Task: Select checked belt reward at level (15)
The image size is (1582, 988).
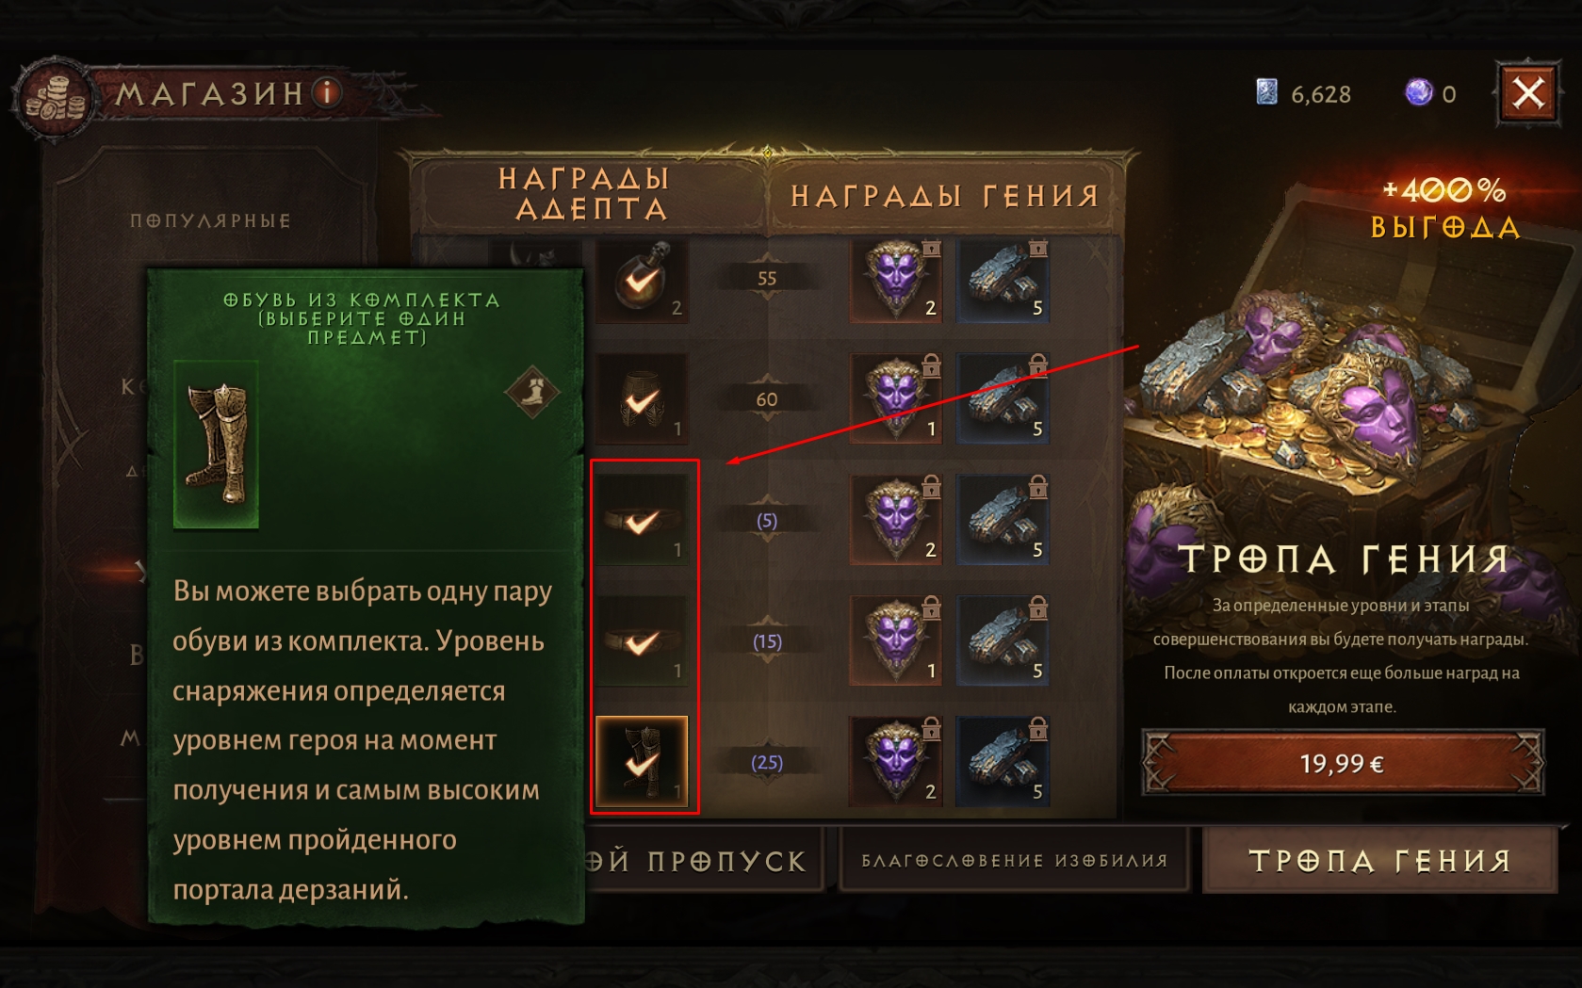Action: pos(642,640)
